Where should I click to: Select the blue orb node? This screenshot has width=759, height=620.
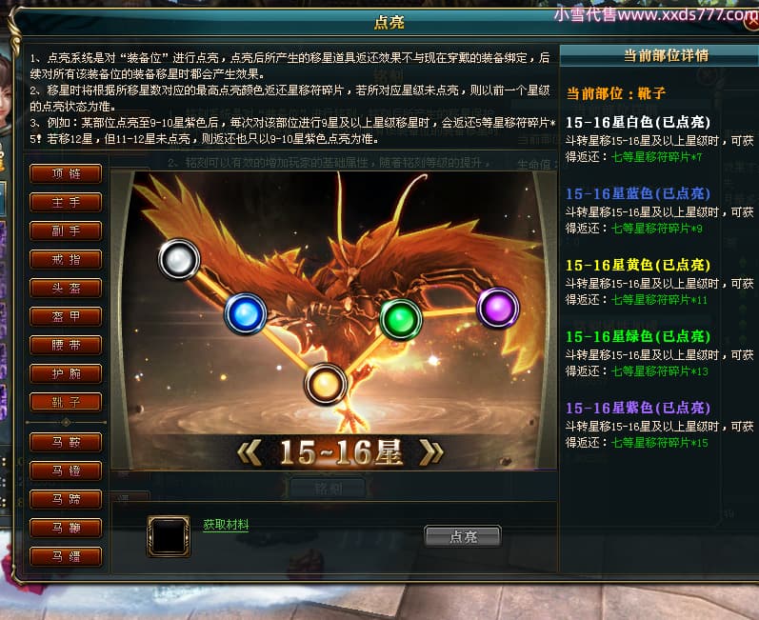click(246, 313)
